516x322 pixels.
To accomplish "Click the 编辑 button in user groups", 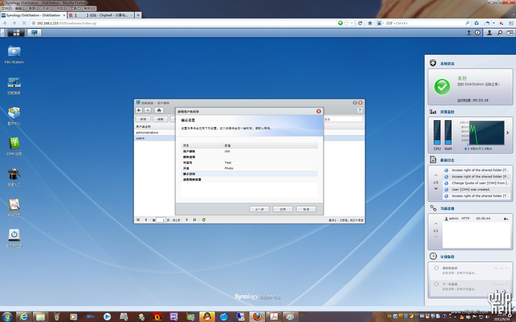I will pyautogui.click(x=160, y=119).
